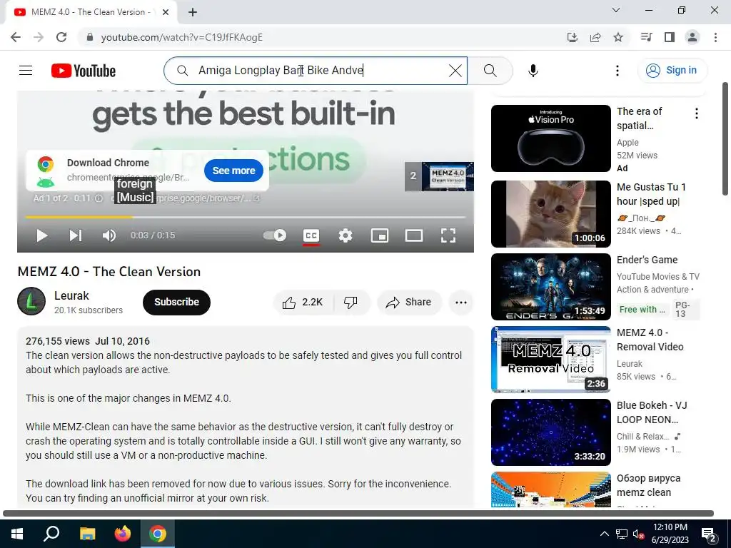Start voice search with microphone icon
Viewport: 731px width, 548px height.
click(x=533, y=71)
